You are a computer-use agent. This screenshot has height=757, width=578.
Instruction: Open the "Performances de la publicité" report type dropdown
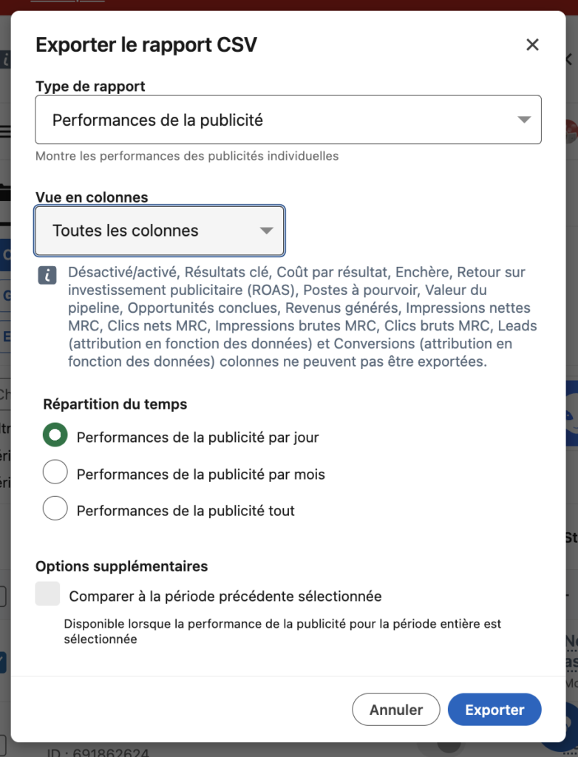tap(288, 119)
